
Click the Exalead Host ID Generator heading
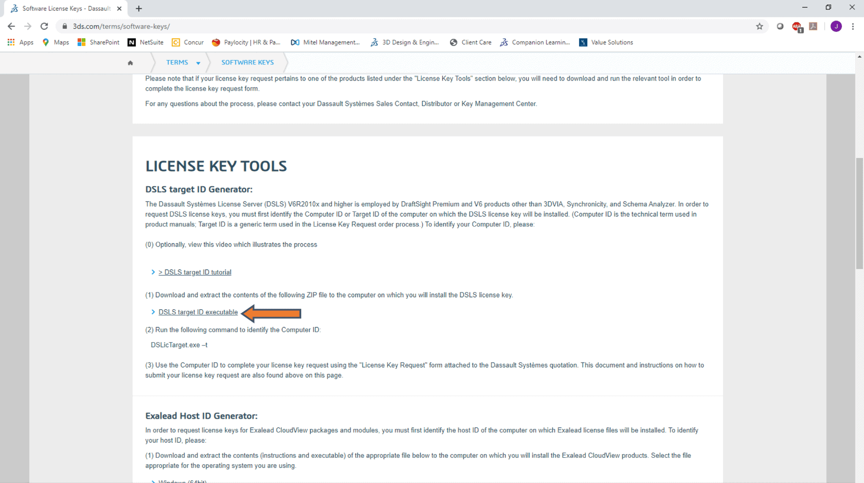(201, 416)
